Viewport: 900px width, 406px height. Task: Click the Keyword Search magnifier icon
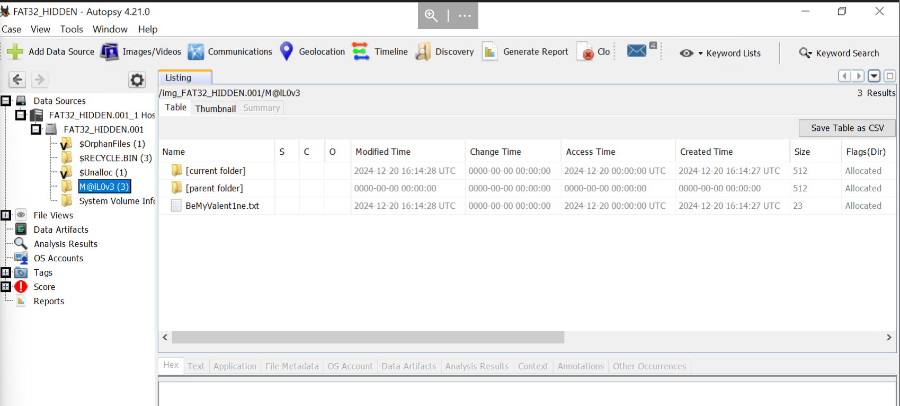coord(805,53)
